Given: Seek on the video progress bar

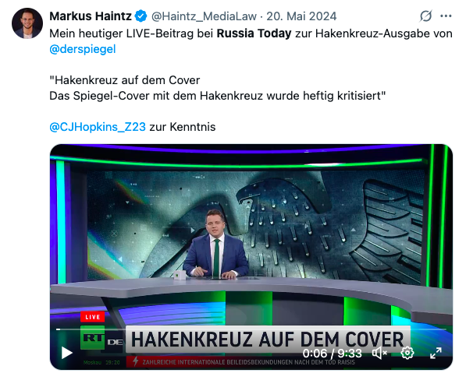Looking at the screenshot, I should pos(251,329).
